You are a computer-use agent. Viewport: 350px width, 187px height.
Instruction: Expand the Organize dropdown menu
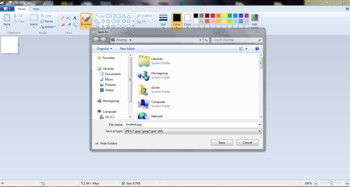point(104,49)
